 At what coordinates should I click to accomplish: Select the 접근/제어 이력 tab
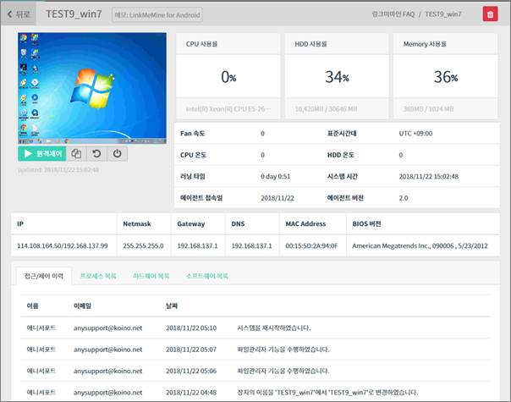coord(44,276)
